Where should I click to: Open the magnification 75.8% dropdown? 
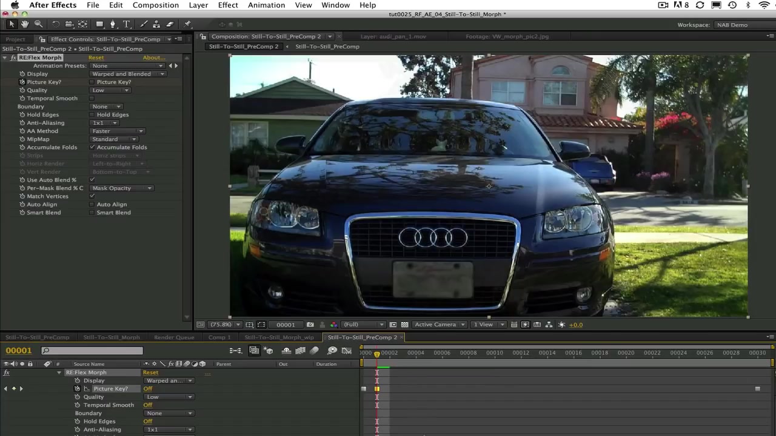click(x=225, y=325)
